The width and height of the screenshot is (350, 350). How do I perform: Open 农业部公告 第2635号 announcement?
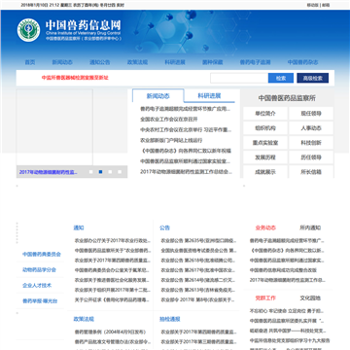tap(198, 241)
